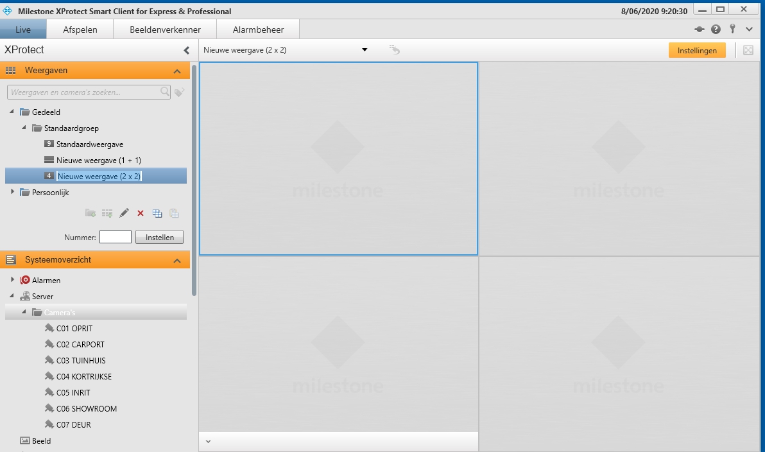Collapse the XProtect side panel arrow
Screen dimensions: 765x452
click(186, 50)
